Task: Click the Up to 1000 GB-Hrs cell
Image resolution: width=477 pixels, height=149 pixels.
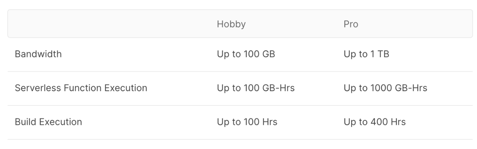Action: [385, 88]
